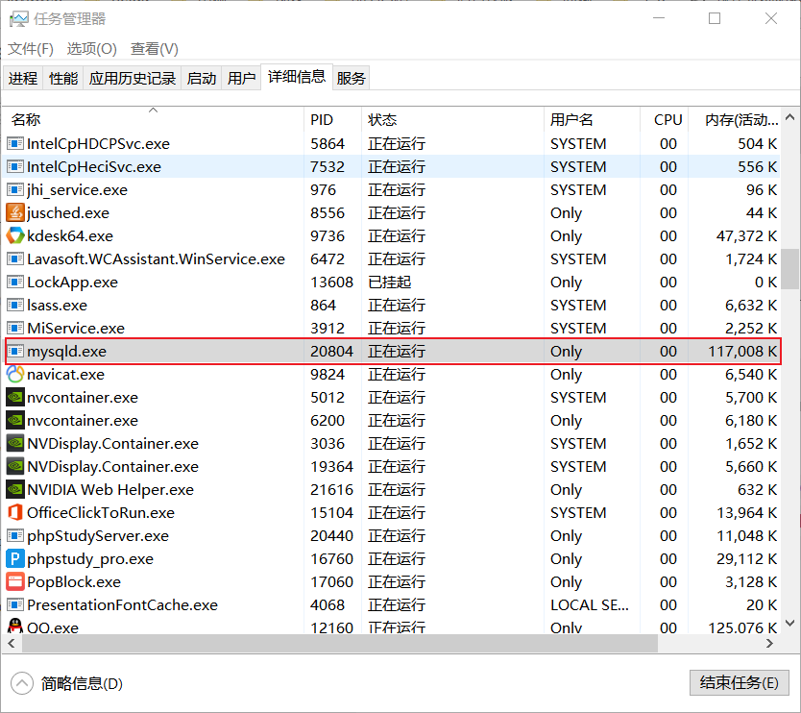Select the nvcontainer.exe NVIDIA icon
Viewport: 801px width, 713px height.
tap(15, 397)
